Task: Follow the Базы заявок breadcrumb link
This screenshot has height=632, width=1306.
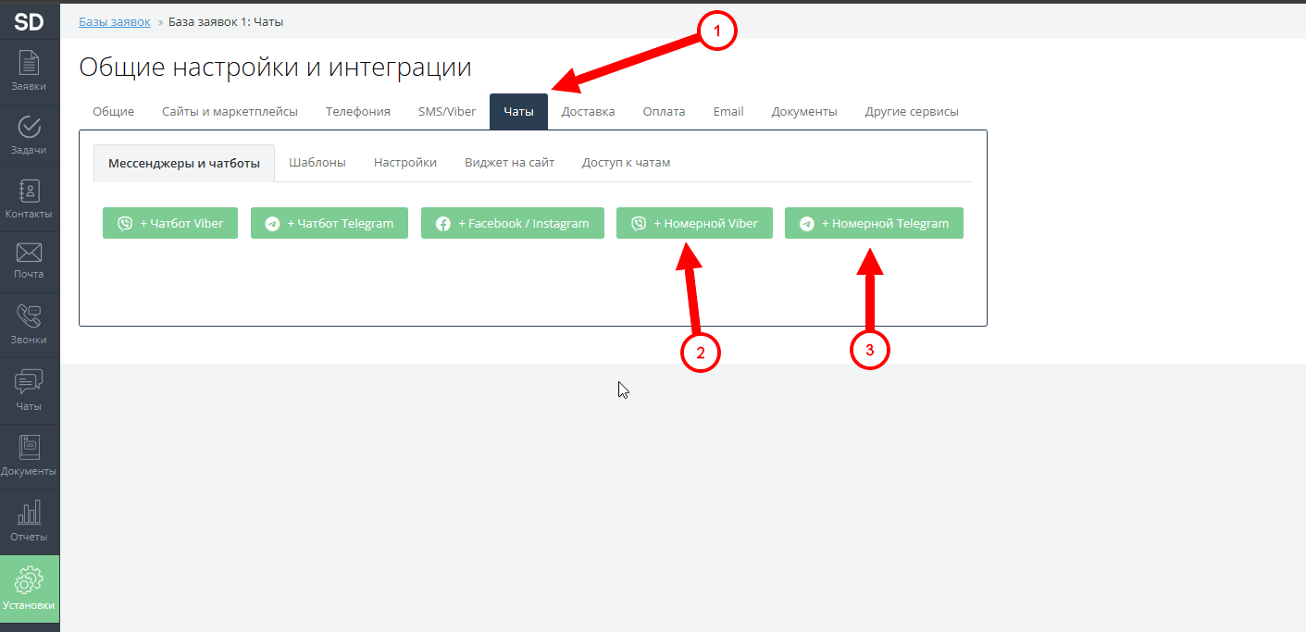Action: point(115,21)
